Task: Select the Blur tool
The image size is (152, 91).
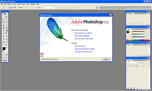Action: (4, 33)
